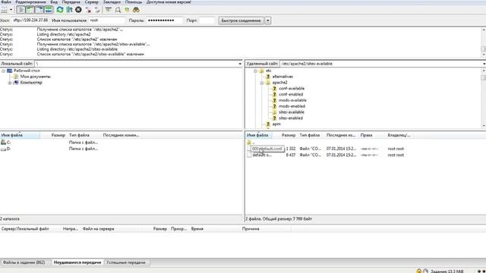Open the Сервер menu

[91, 2]
